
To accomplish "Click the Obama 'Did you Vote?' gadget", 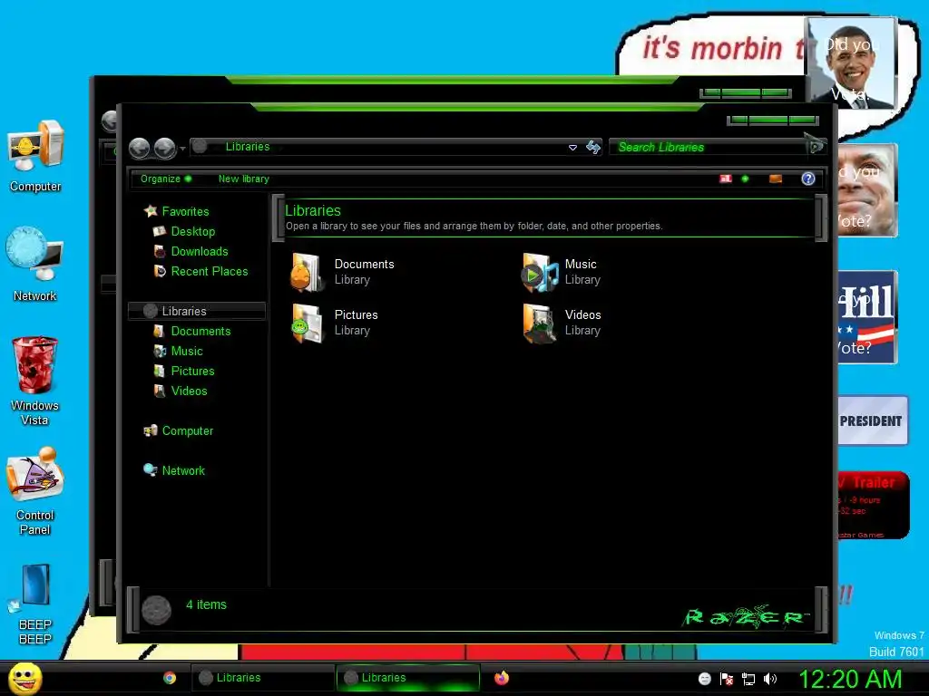I will 851,63.
